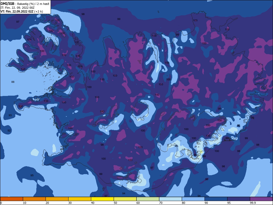Click the '0' legend scale label
Viewport: 273px width, 205px height.
pyautogui.click(x=1, y=203)
